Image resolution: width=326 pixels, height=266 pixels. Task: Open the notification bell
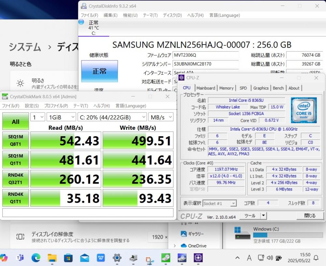coord(316,258)
